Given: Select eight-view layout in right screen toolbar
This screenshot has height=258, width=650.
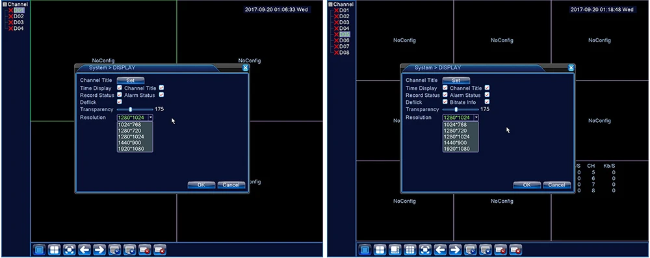Looking at the screenshot, I should tap(395, 250).
